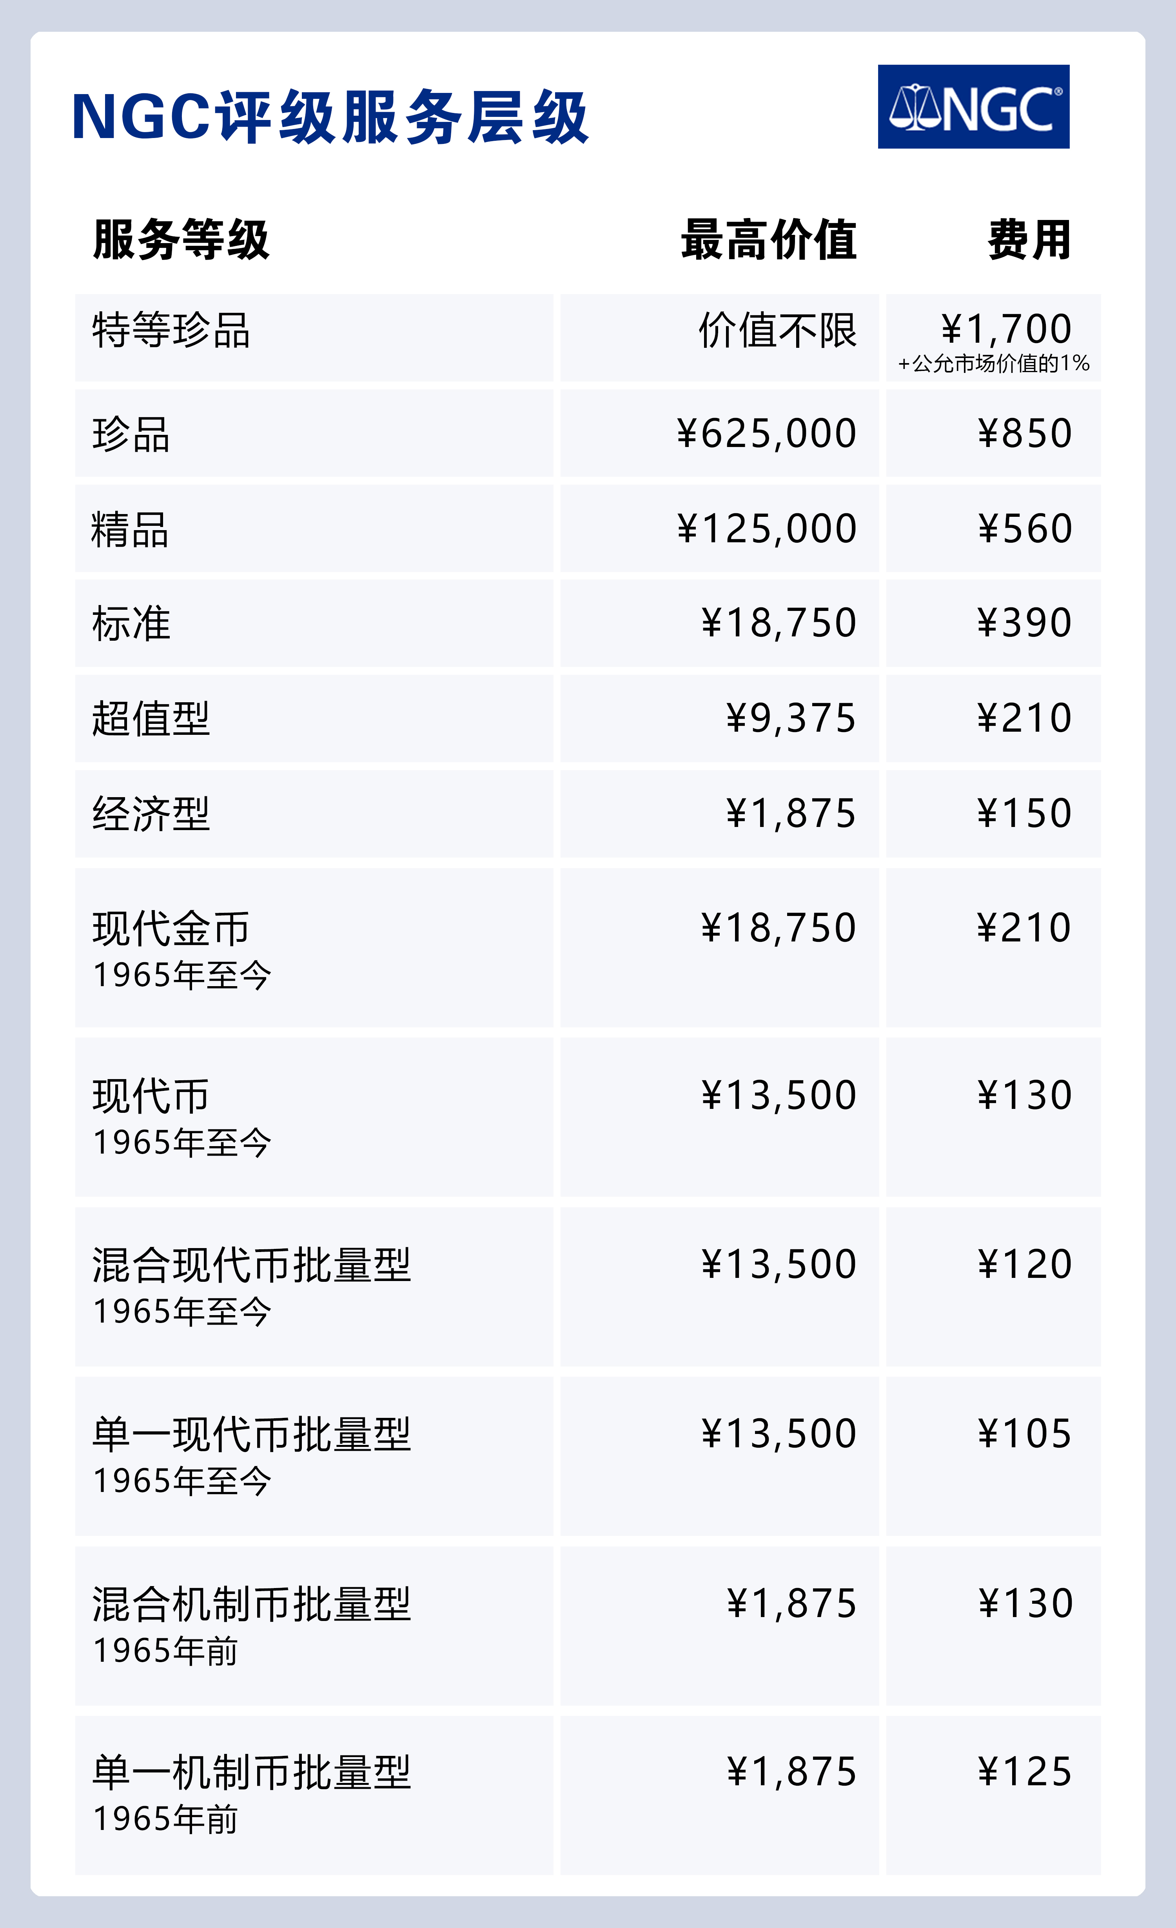Select the 现代金币 service tier
This screenshot has height=1928, width=1176.
point(171,929)
